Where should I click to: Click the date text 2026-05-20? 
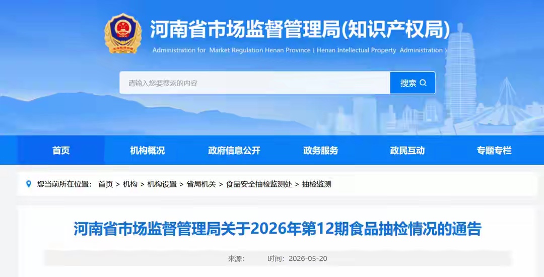(308, 259)
